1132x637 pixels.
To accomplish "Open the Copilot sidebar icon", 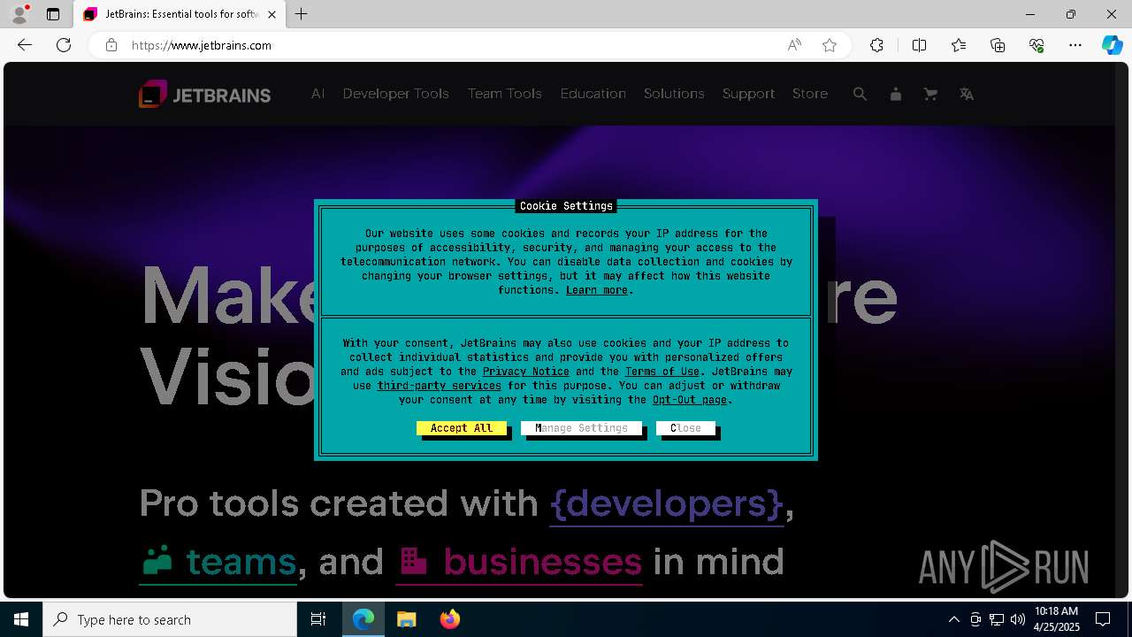I will [x=1113, y=45].
